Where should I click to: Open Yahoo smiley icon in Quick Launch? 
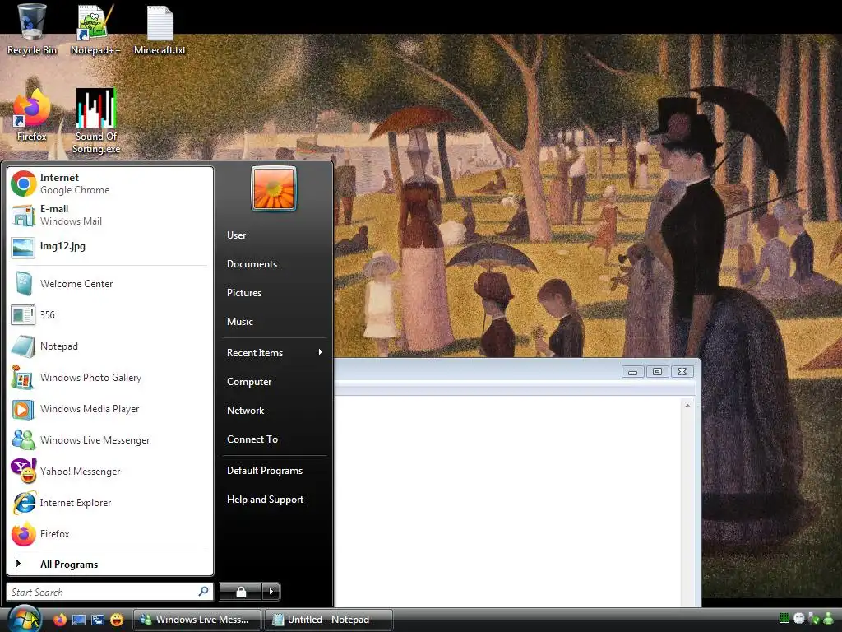click(117, 620)
